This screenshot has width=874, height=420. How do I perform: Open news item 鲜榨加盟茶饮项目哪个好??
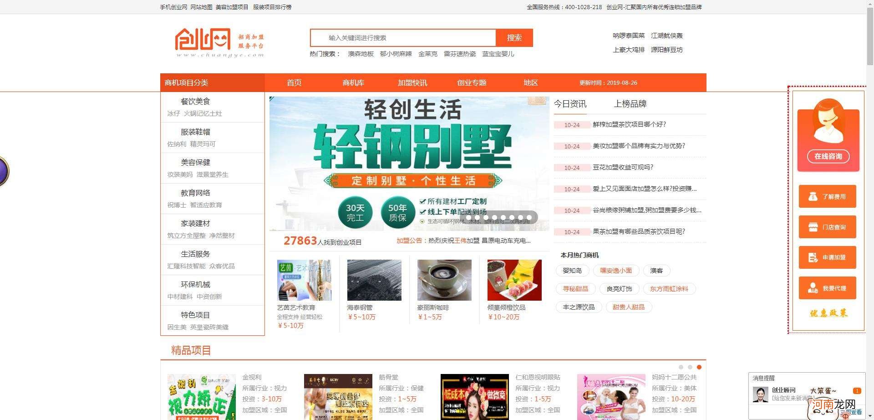point(629,124)
